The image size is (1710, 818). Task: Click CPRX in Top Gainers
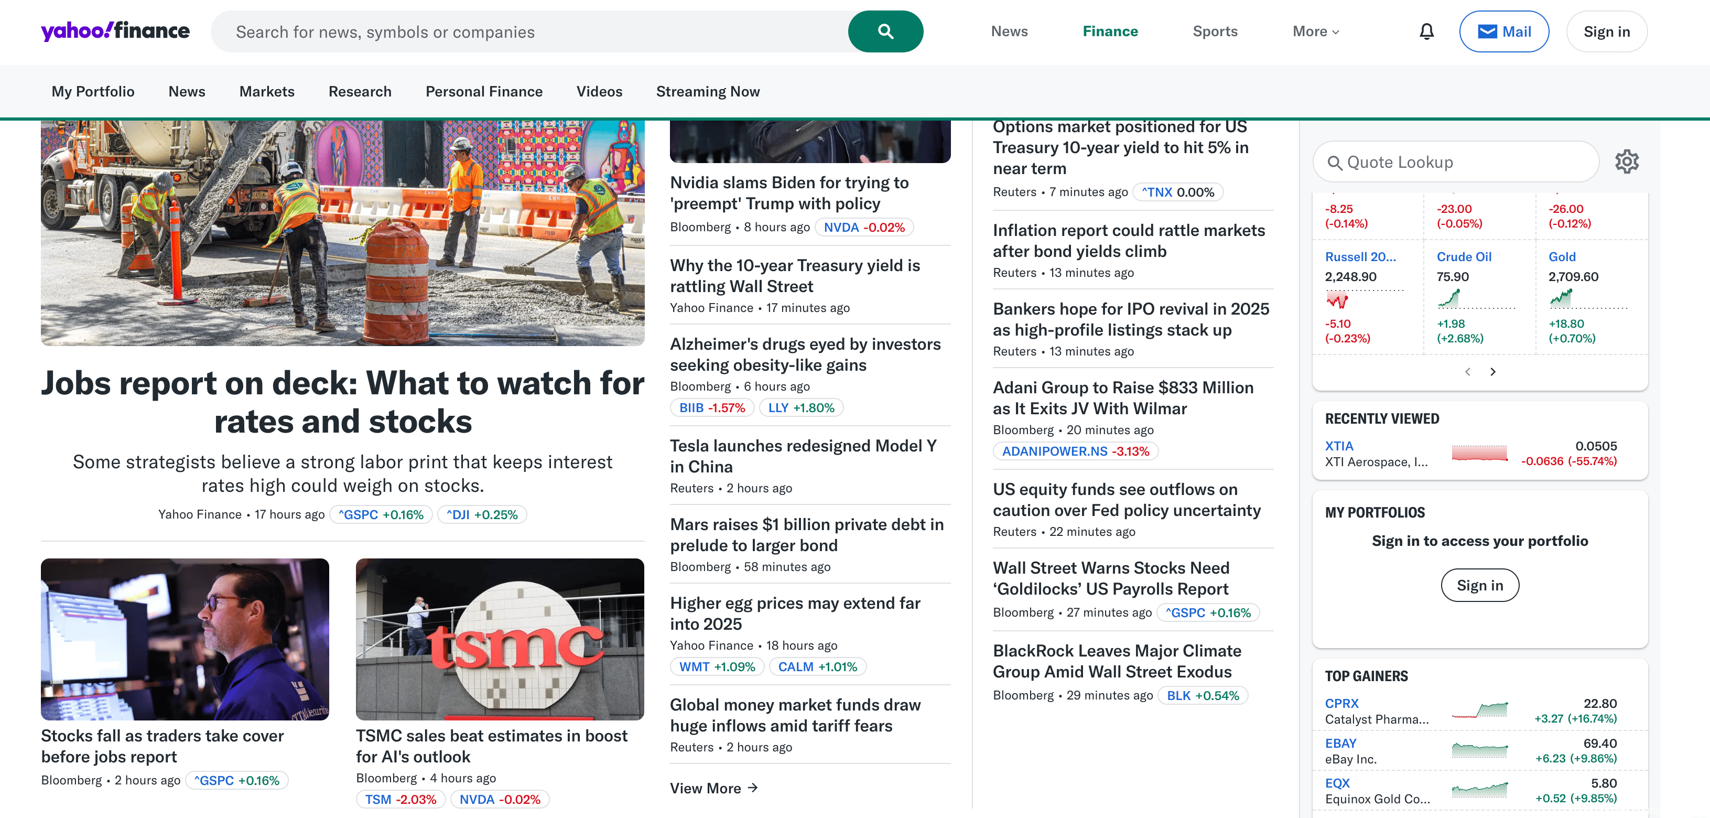1341,703
